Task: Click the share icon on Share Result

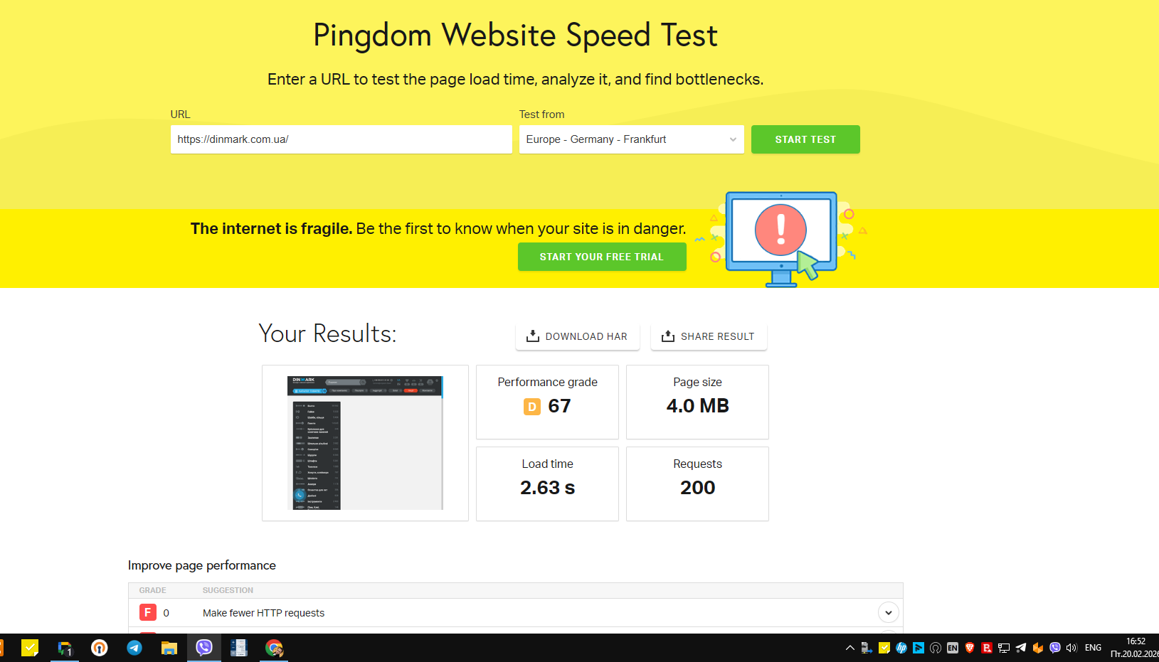Action: (667, 336)
